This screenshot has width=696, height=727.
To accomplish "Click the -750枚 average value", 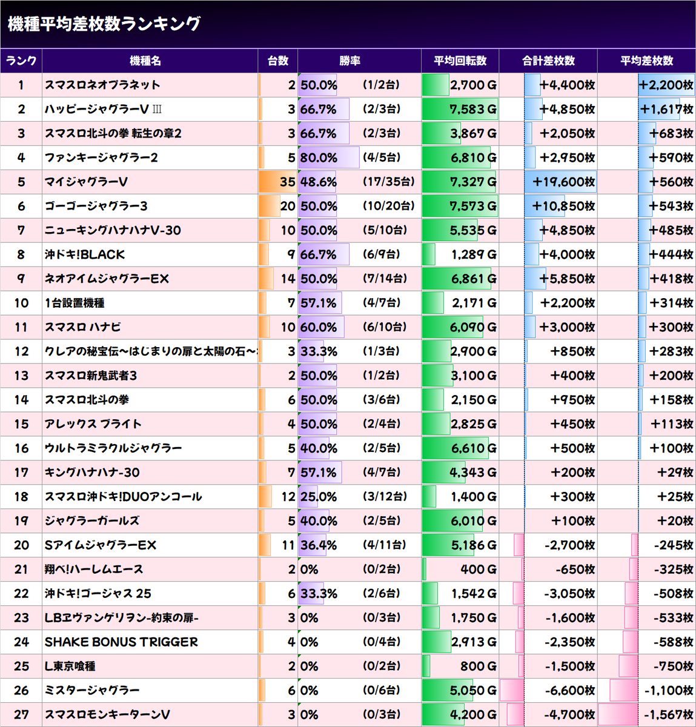I will pos(674,666).
